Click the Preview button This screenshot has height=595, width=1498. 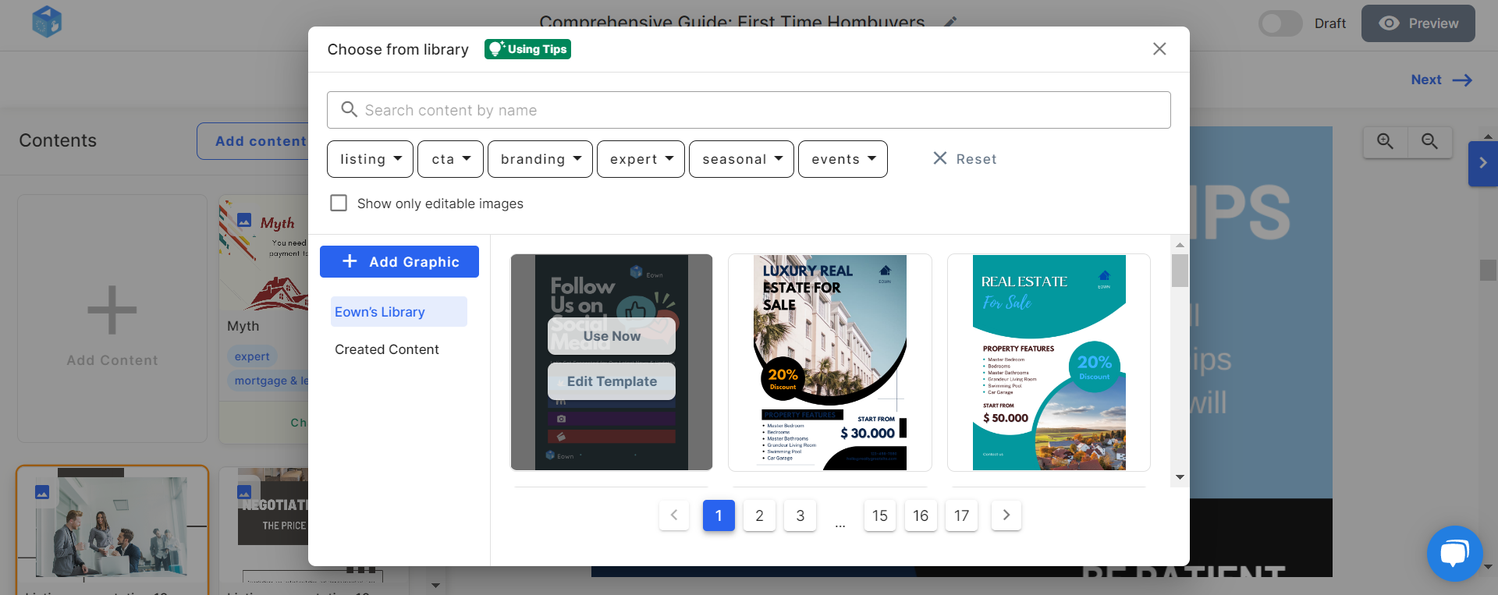(x=1418, y=23)
